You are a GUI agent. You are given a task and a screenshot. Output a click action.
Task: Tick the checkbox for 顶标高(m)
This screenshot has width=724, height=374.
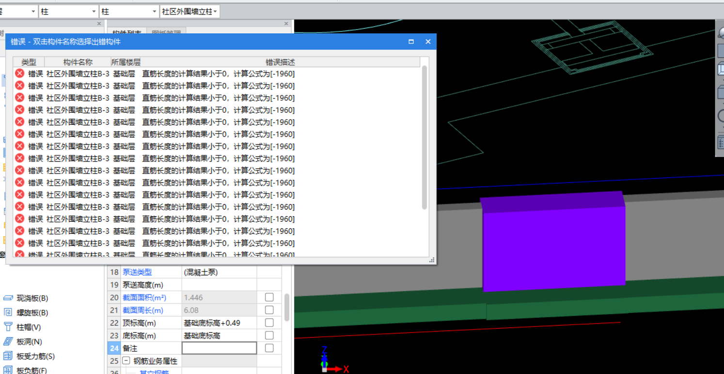(269, 323)
